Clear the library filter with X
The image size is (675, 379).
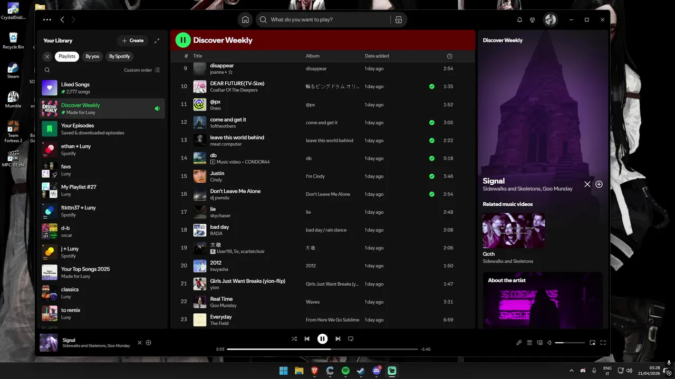(x=47, y=56)
